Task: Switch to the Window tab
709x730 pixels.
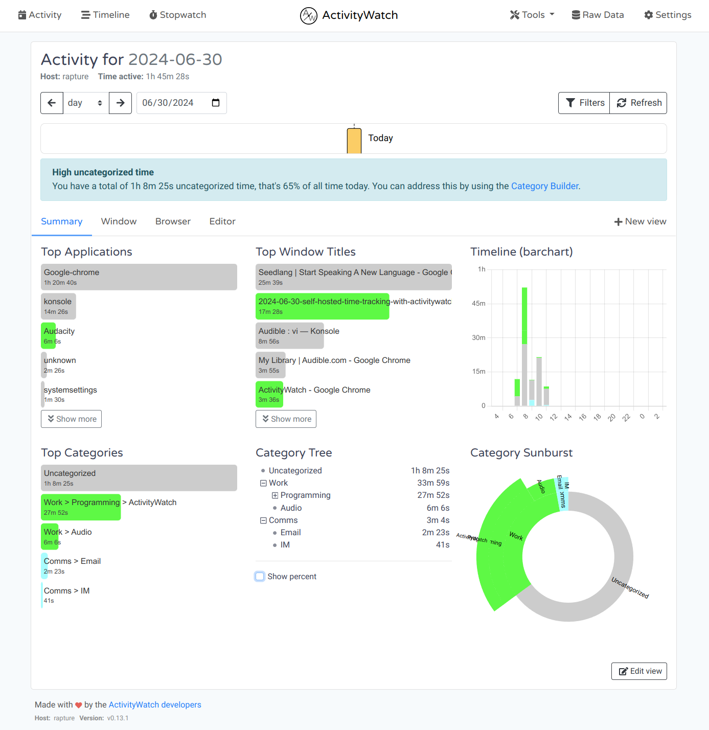Action: [119, 221]
